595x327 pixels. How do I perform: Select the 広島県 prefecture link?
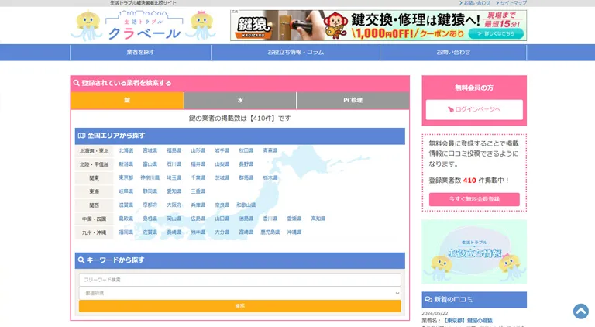[x=198, y=219]
